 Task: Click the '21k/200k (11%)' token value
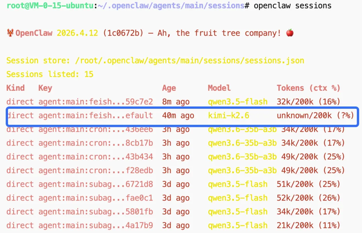point(308,225)
